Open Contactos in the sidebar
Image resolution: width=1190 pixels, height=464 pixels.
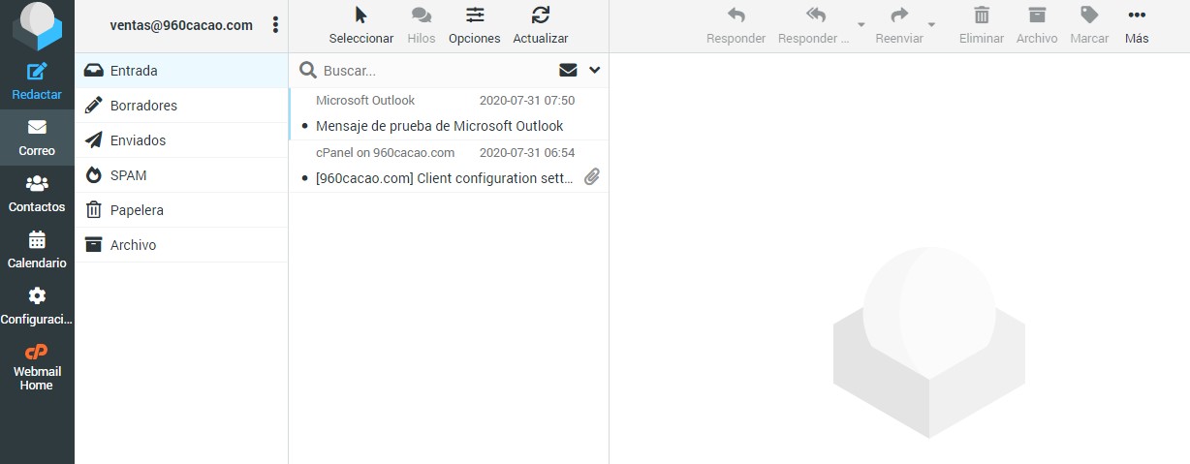point(37,194)
